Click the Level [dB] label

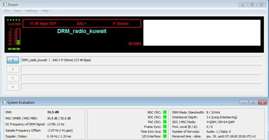pos(14,24)
